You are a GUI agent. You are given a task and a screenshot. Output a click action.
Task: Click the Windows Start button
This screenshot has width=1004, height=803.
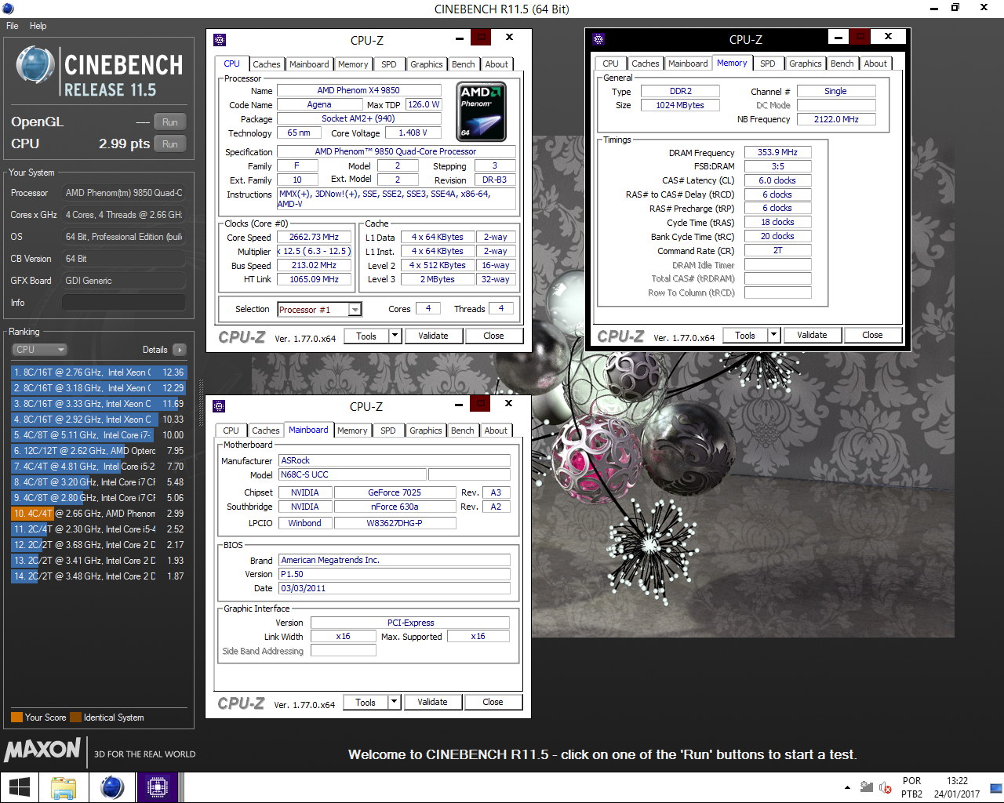(19, 787)
